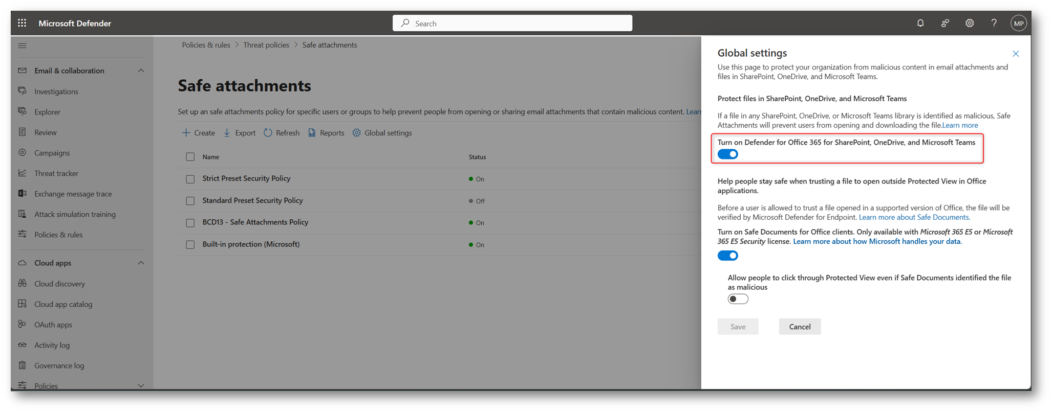The image size is (1053, 413).
Task: Open the notifications bell icon
Action: pyautogui.click(x=920, y=23)
